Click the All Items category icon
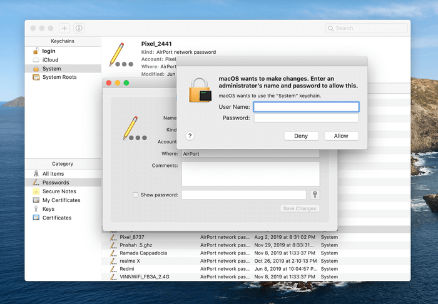This screenshot has height=304, width=438. tap(36, 174)
